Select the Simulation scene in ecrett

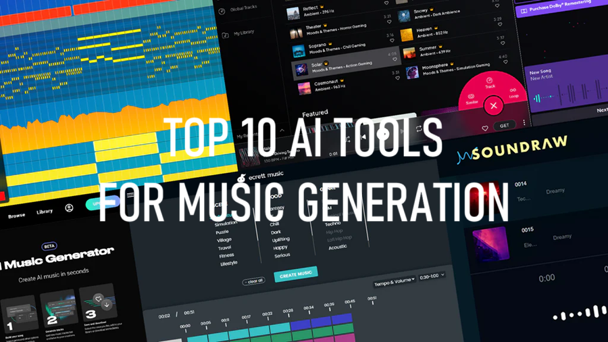coord(226,224)
